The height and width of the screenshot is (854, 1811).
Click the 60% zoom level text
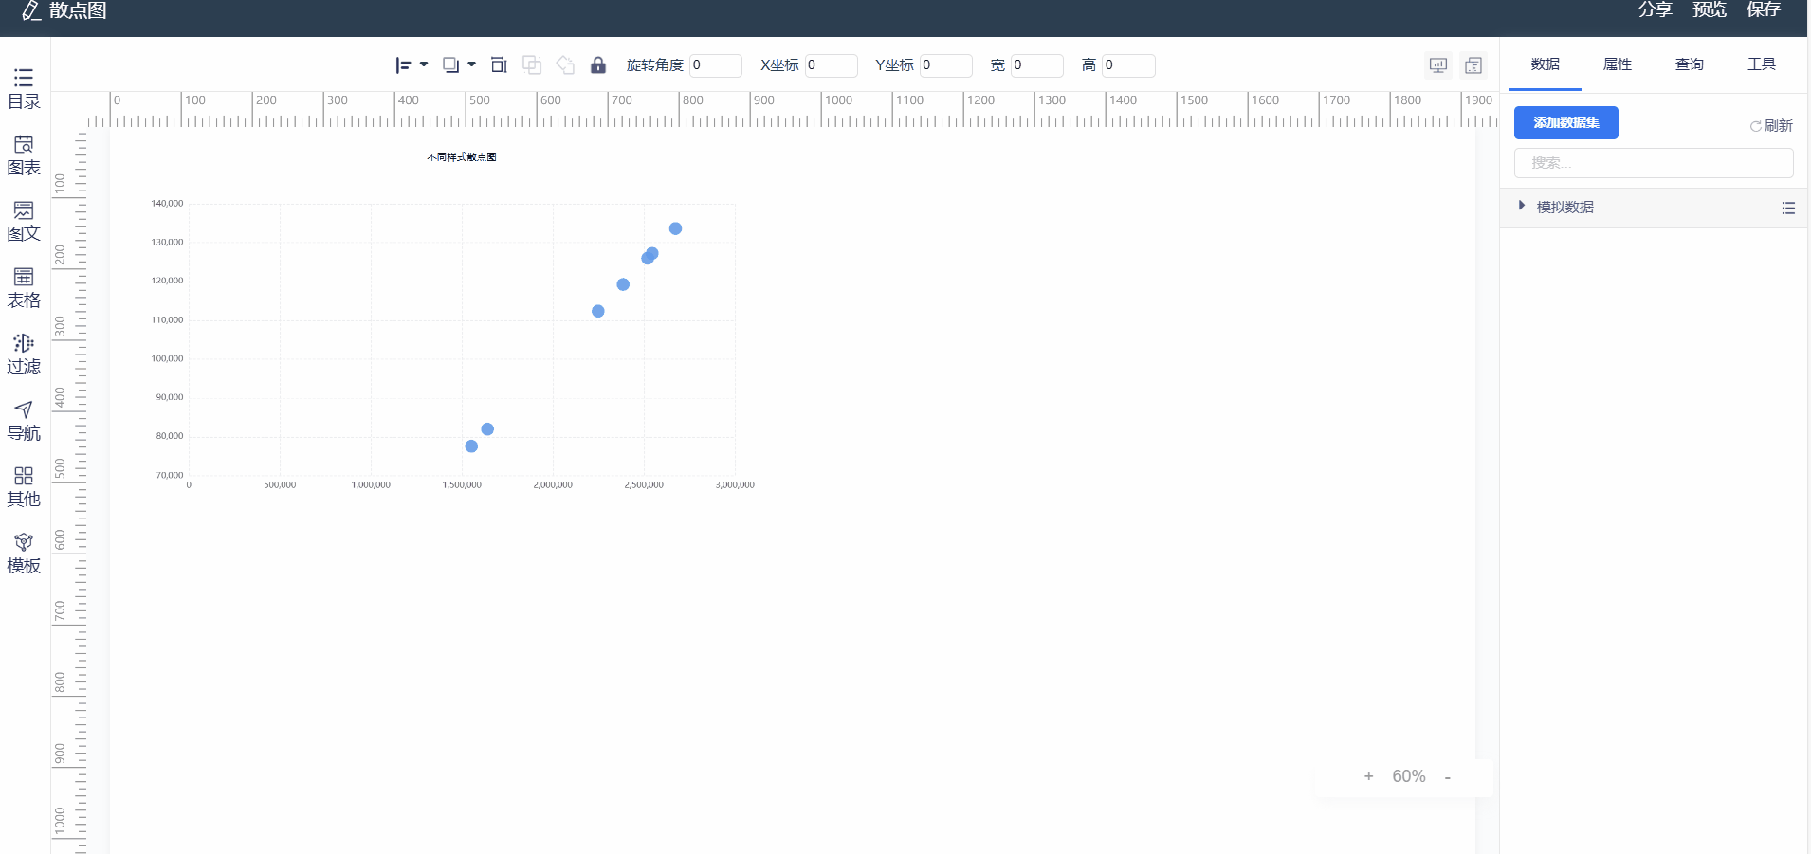coord(1409,776)
